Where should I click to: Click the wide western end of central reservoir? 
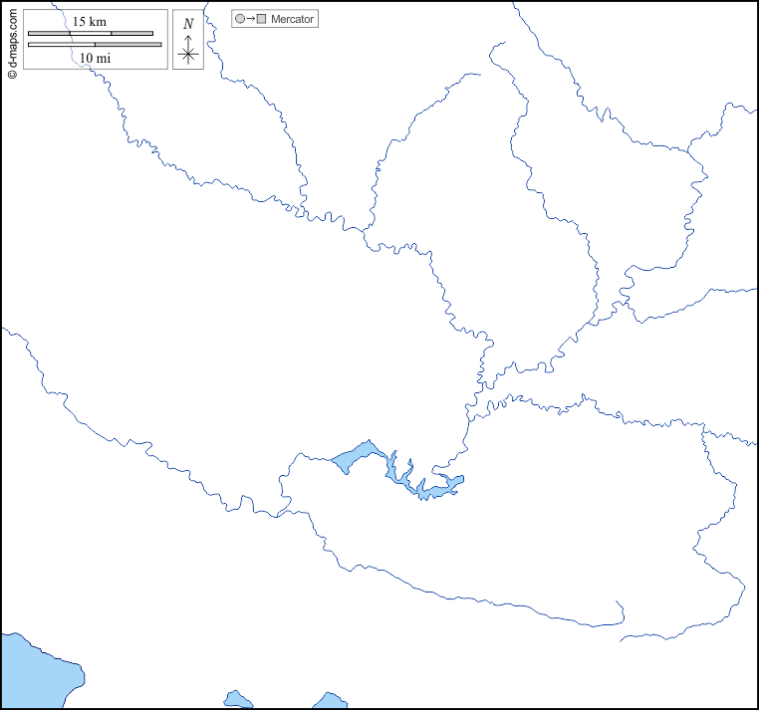pos(354,457)
